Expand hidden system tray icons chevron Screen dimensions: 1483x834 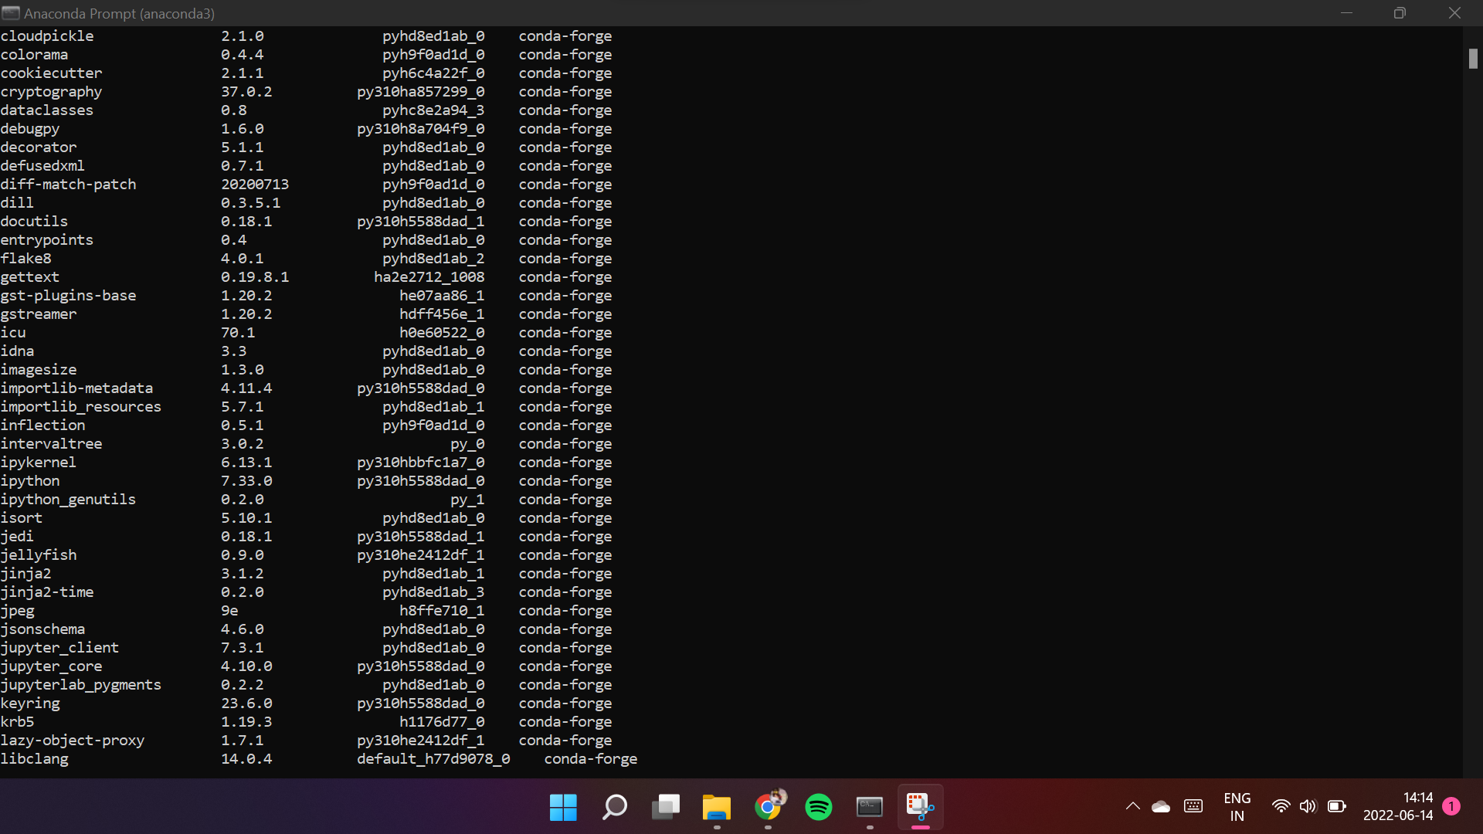[1132, 806]
